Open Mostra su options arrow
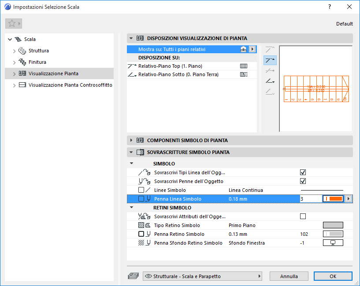Screen dimensions: 360x286 coord(252,49)
